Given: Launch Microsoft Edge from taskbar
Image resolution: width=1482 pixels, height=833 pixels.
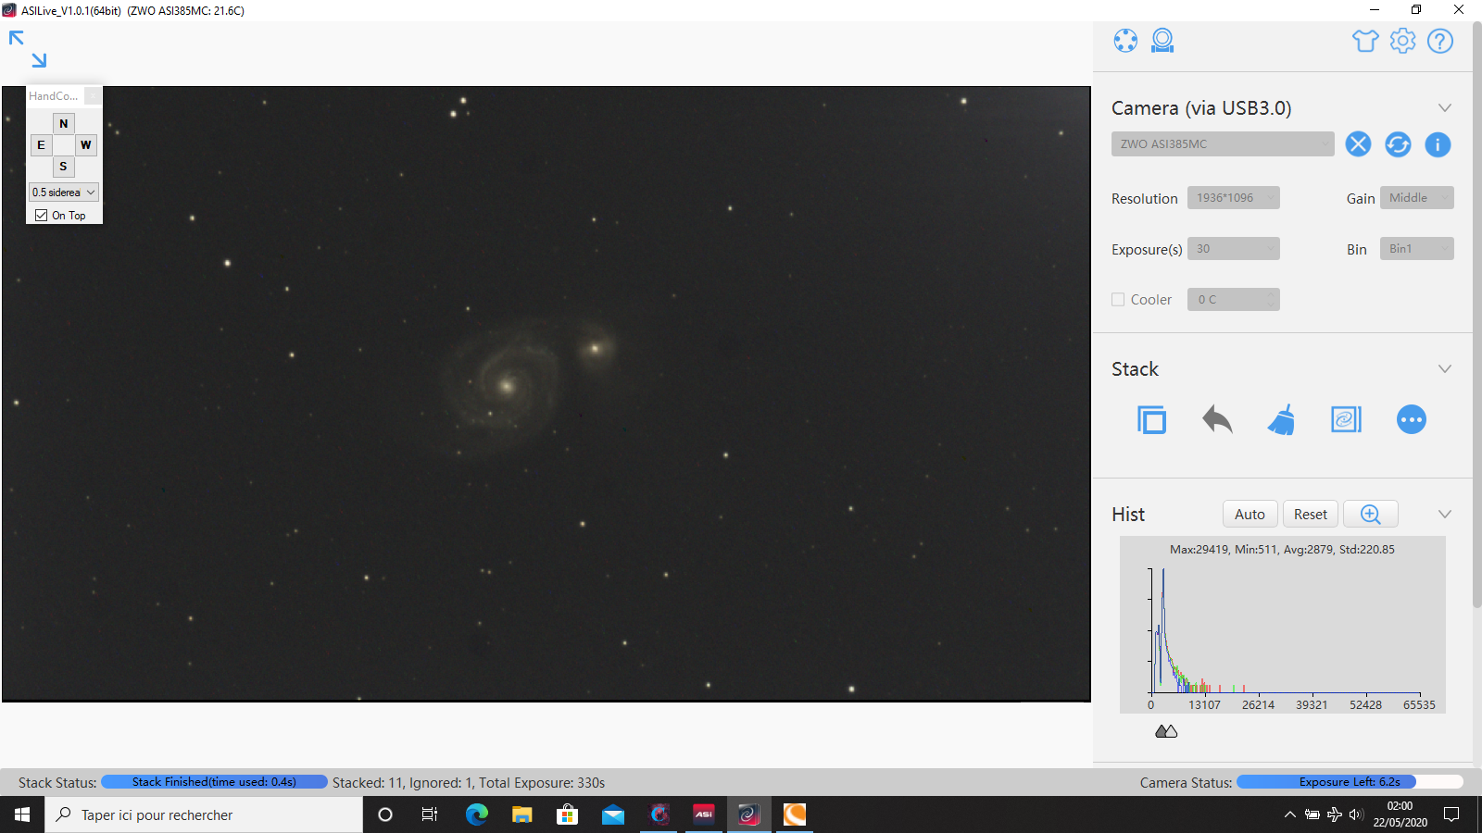Looking at the screenshot, I should click(476, 814).
